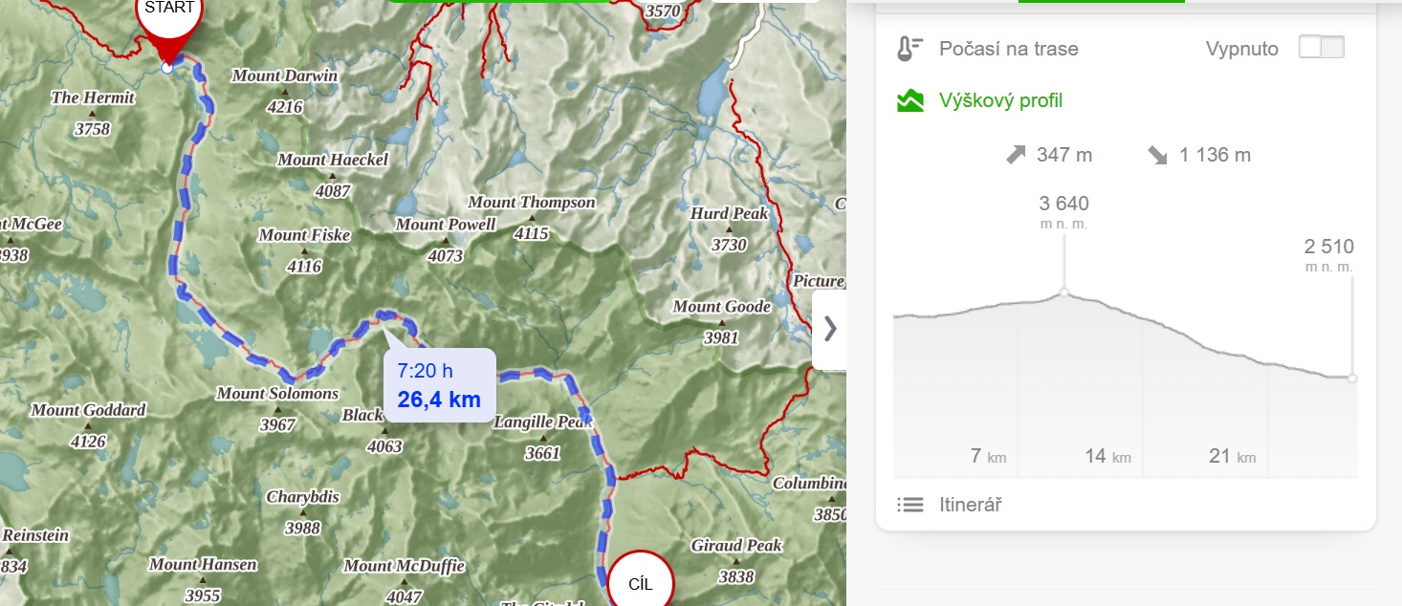Click the 2 510 endpoint on elevation profile
The height and width of the screenshot is (606, 1402).
pyautogui.click(x=1351, y=379)
